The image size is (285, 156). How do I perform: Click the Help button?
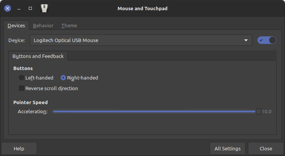19,148
